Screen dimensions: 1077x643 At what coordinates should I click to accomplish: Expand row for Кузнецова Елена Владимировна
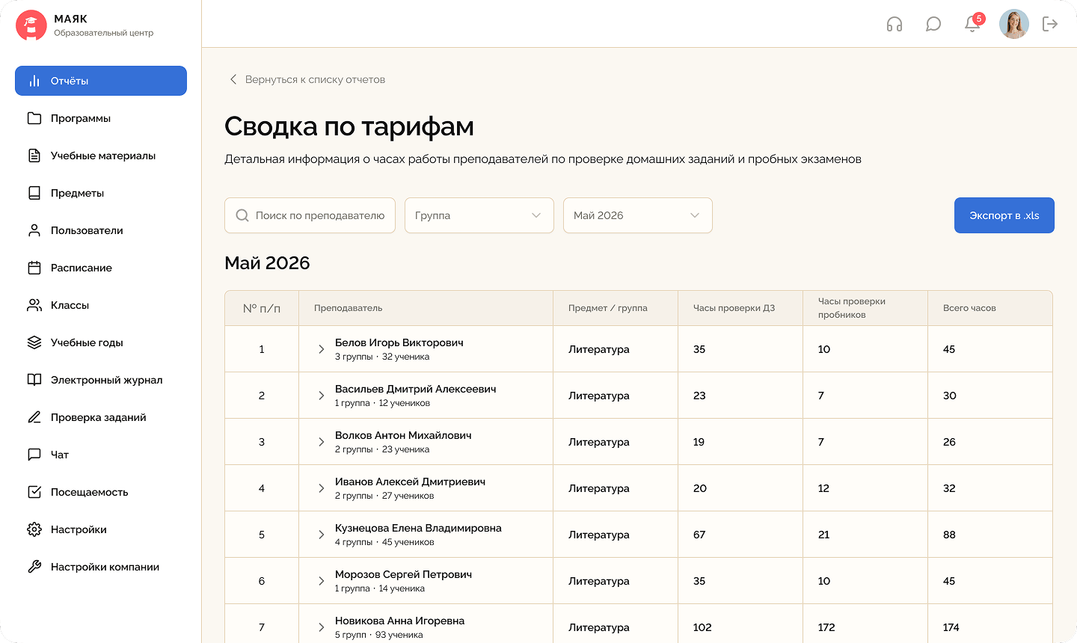click(321, 535)
